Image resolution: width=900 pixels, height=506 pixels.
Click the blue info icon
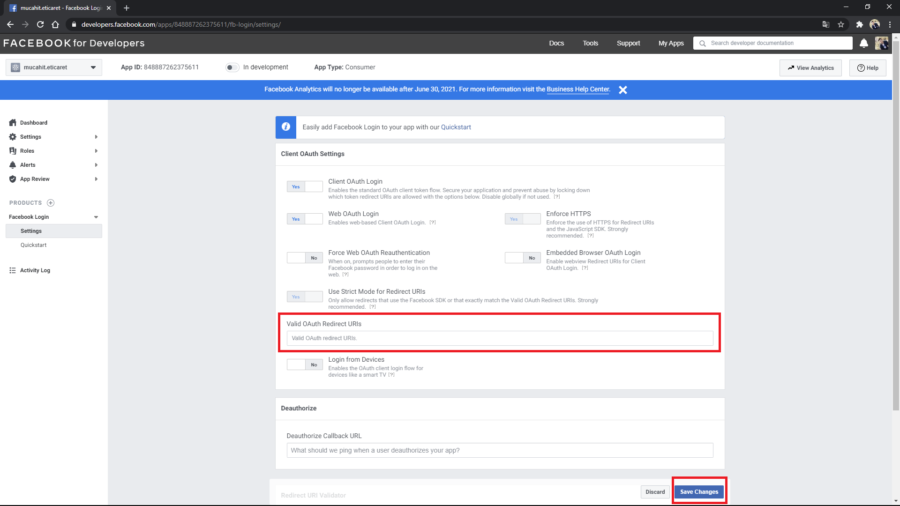point(286,127)
